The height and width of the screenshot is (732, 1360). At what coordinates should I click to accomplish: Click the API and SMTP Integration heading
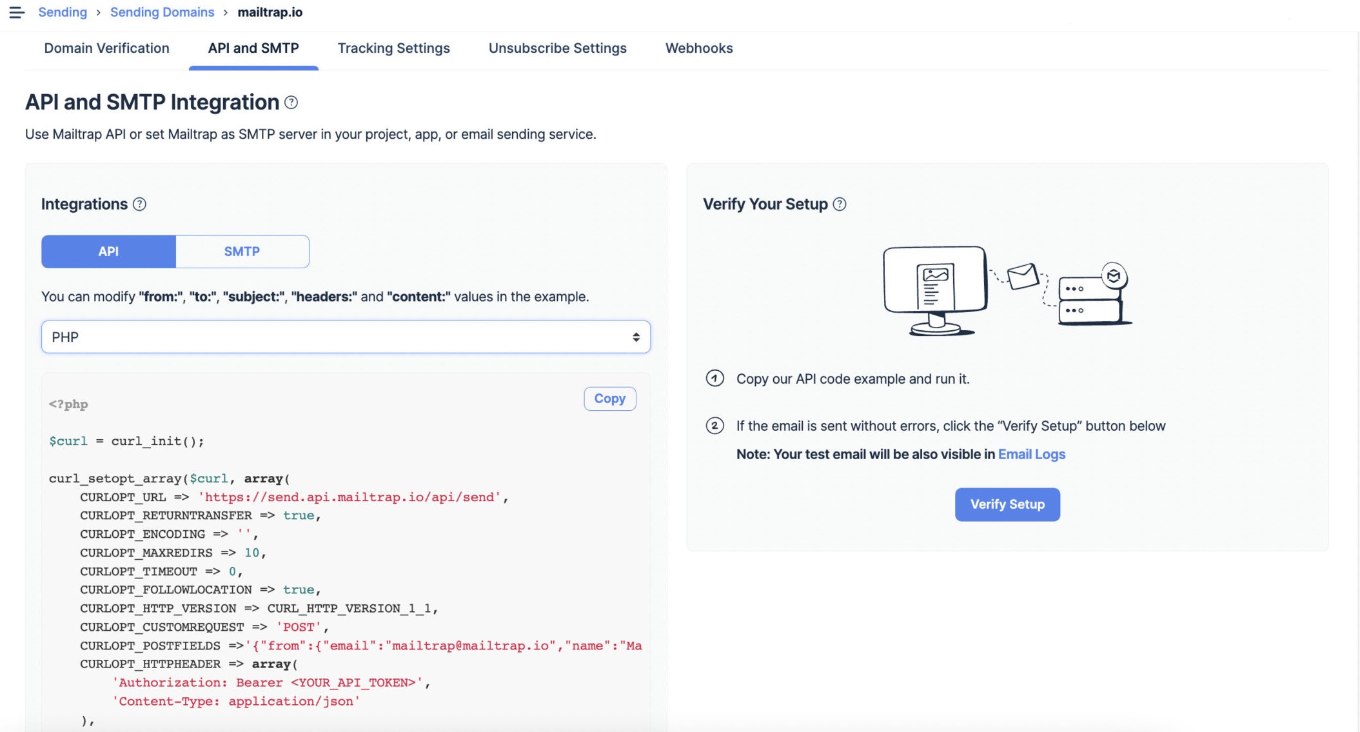coord(152,102)
